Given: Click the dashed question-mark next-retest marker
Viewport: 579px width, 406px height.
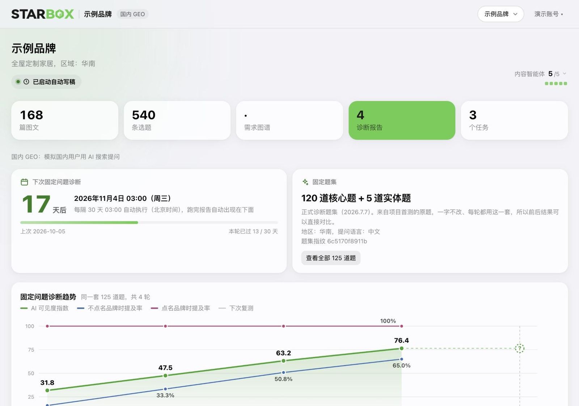Looking at the screenshot, I should [520, 348].
